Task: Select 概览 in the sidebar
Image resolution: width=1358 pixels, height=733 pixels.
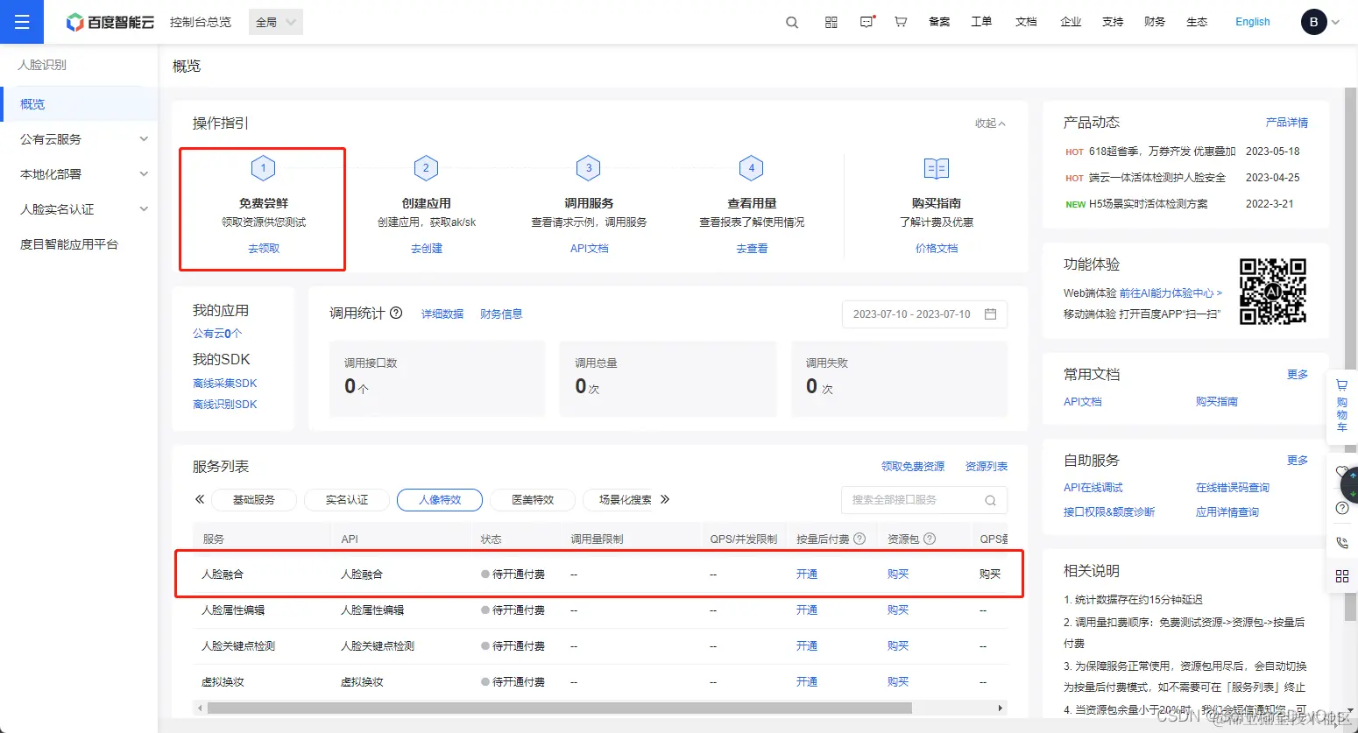Action: coord(79,104)
